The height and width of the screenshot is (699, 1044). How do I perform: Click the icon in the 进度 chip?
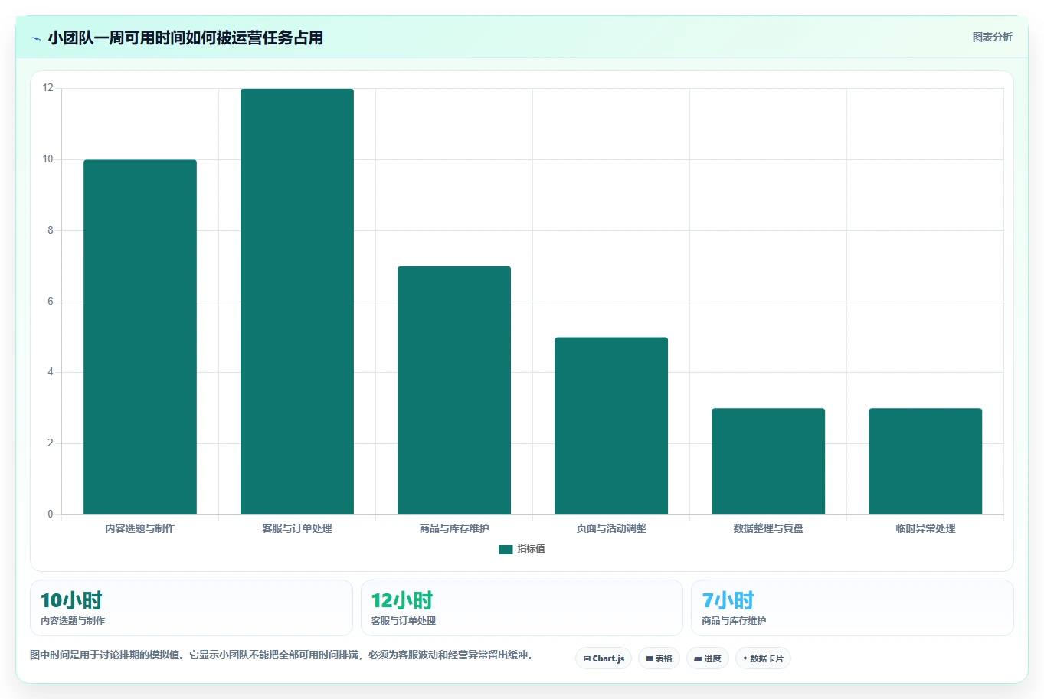(x=698, y=658)
